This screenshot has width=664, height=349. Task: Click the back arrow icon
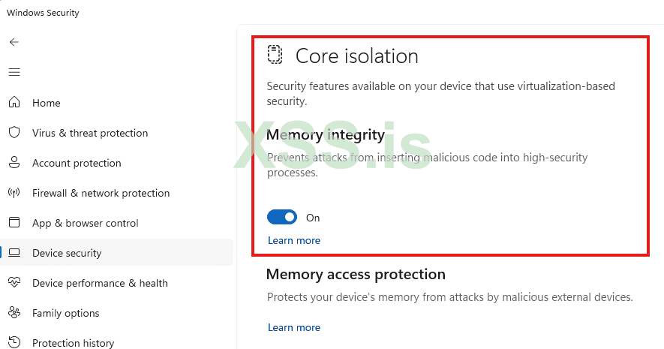(x=14, y=42)
